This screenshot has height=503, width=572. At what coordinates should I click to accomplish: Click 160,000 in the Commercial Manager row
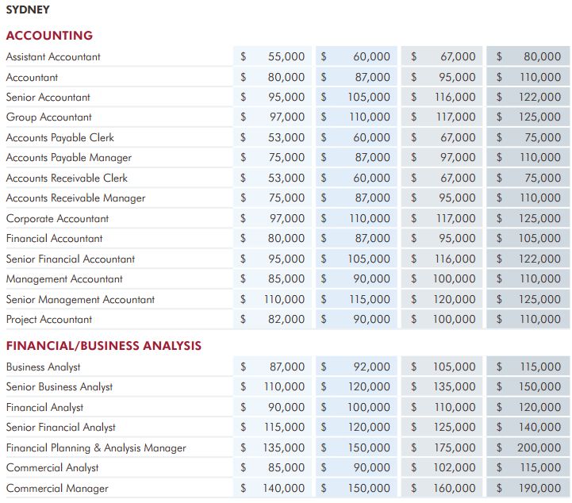[455, 489]
